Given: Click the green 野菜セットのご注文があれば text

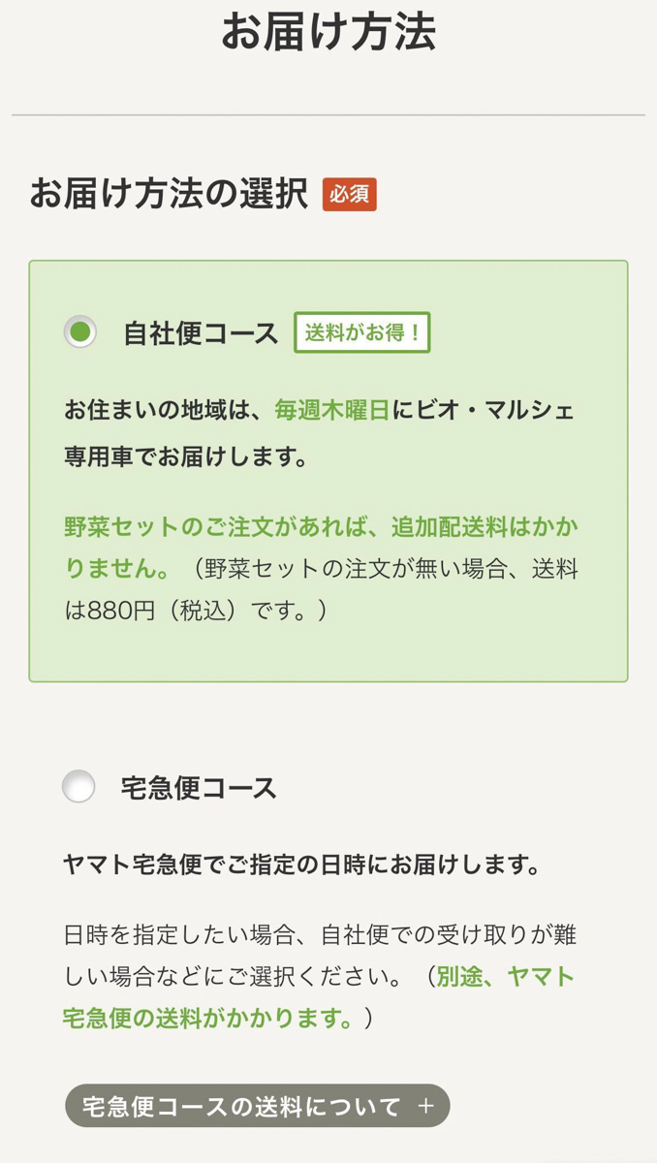Looking at the screenshot, I should click(223, 526).
